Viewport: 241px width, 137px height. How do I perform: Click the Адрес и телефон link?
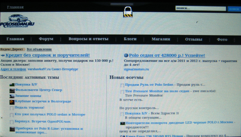(13, 69)
